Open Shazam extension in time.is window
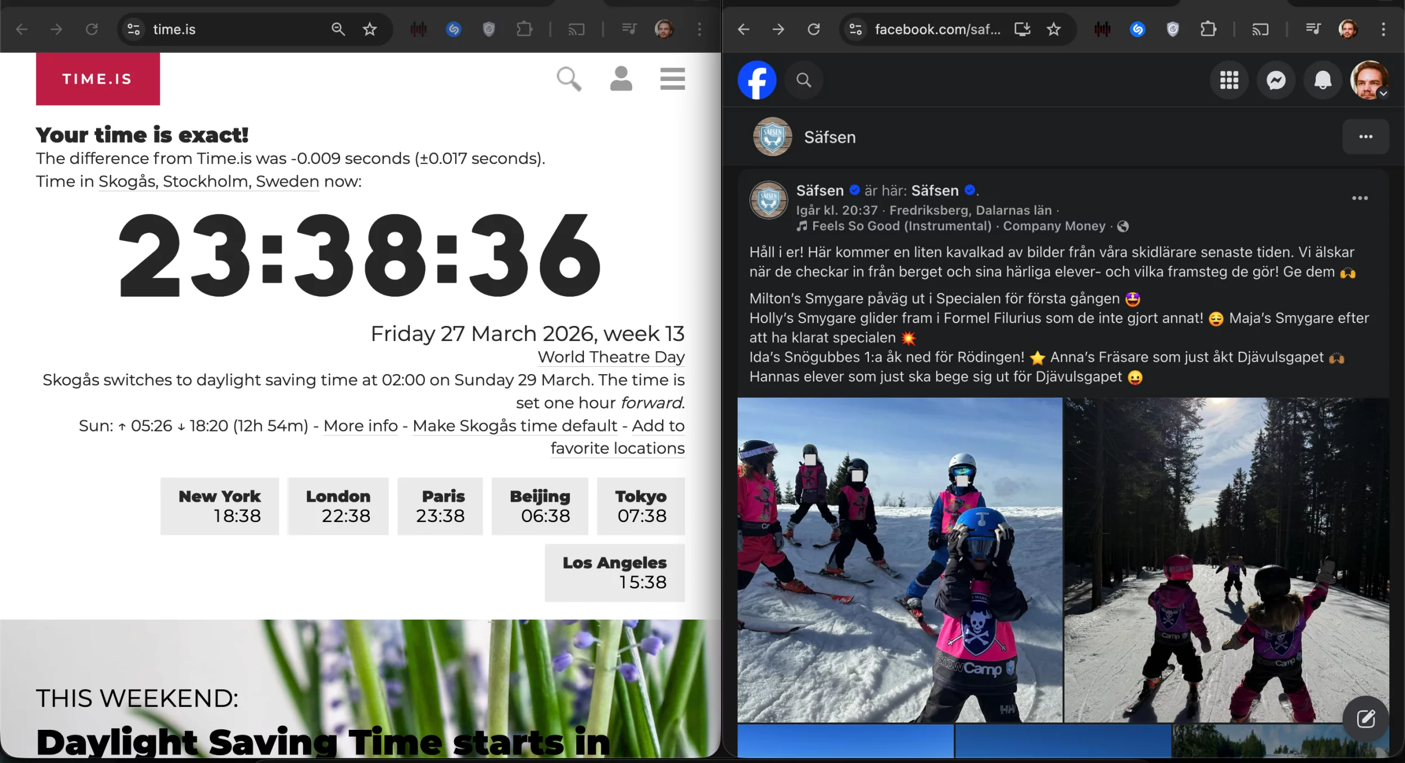 coord(454,29)
